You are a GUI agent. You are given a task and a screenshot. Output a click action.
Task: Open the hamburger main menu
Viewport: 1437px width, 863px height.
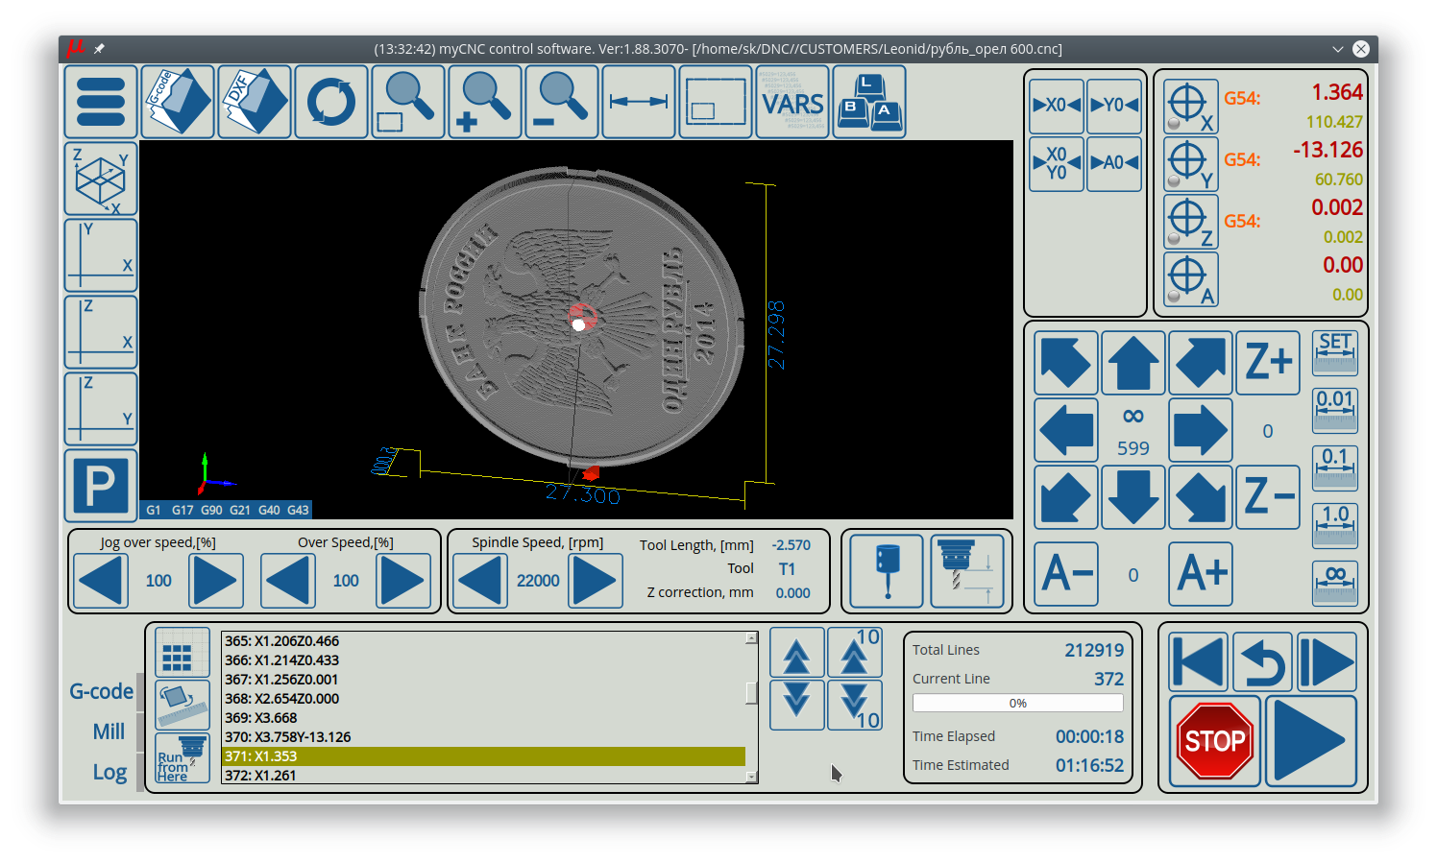point(101,102)
